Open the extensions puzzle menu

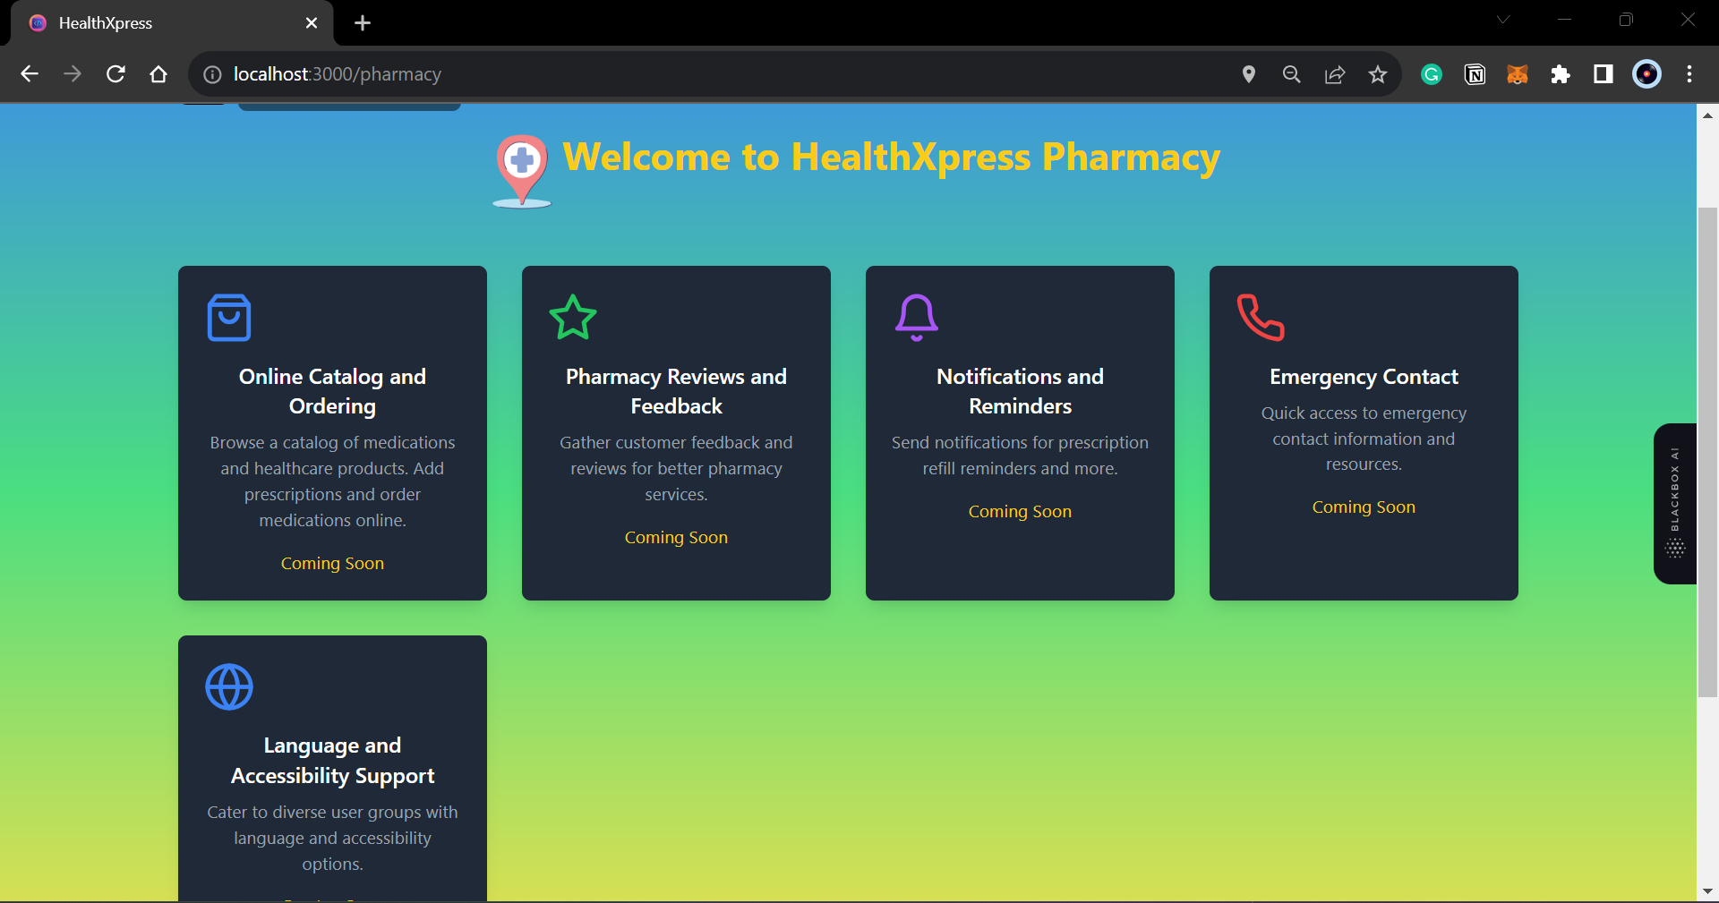pyautogui.click(x=1561, y=74)
